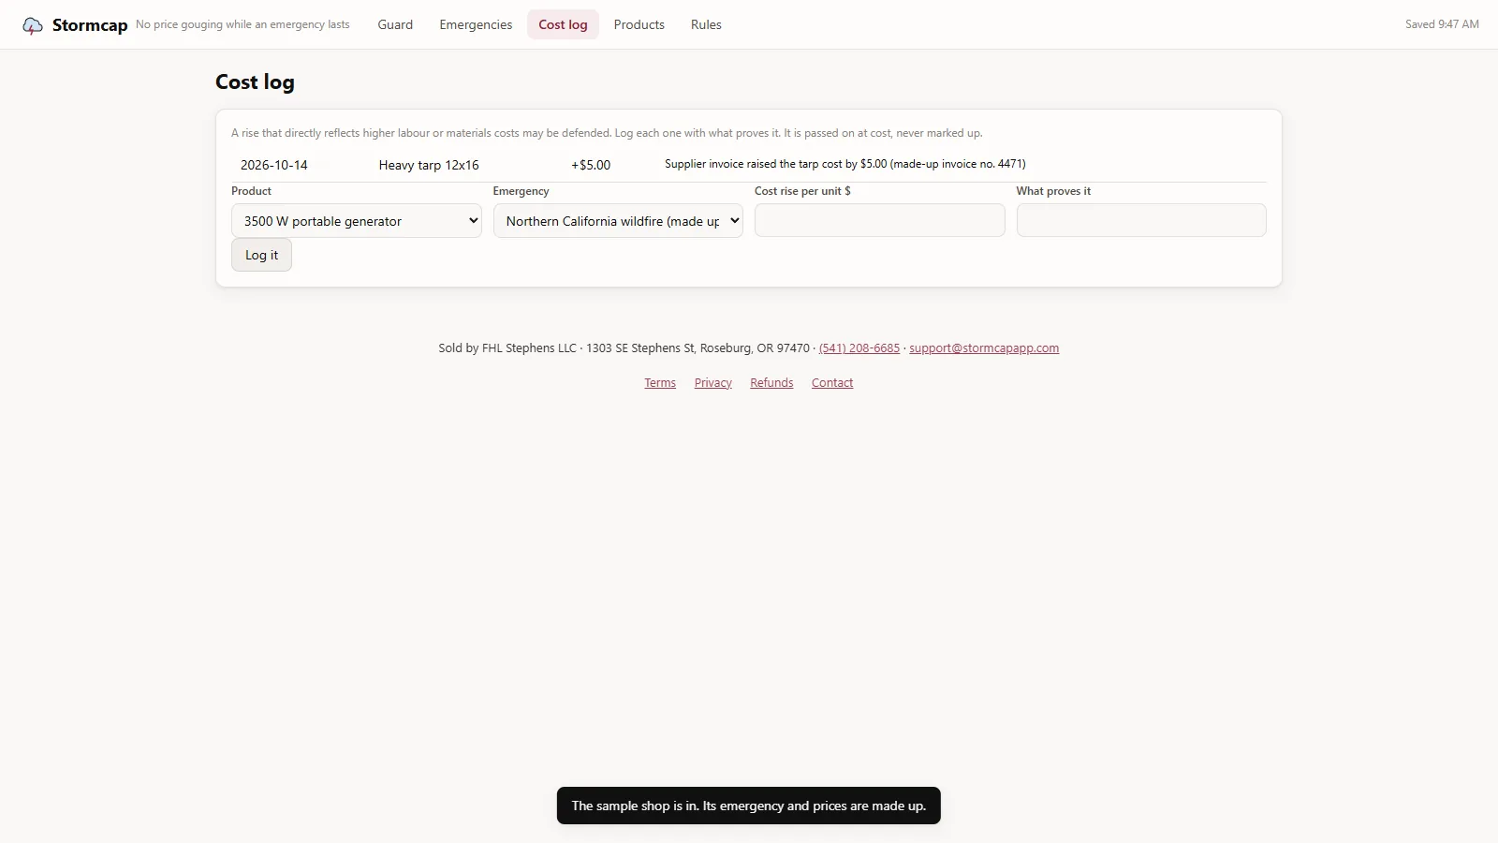Click the Log it button

tap(261, 255)
